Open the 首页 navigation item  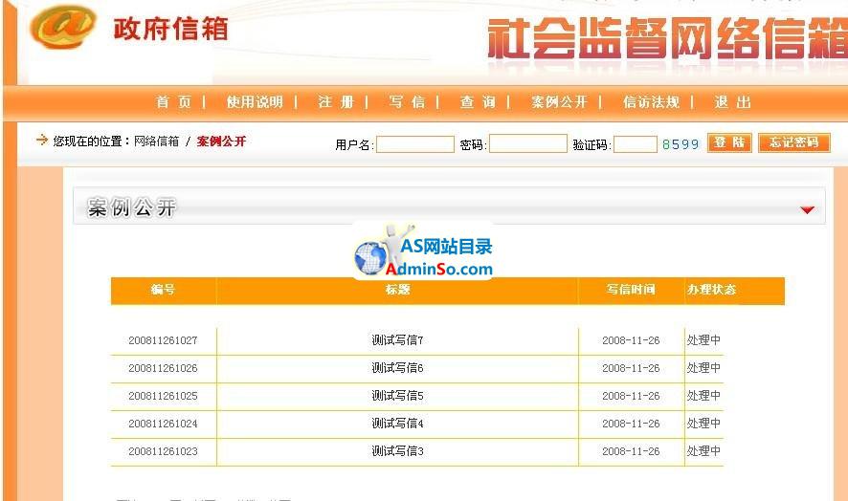[174, 102]
